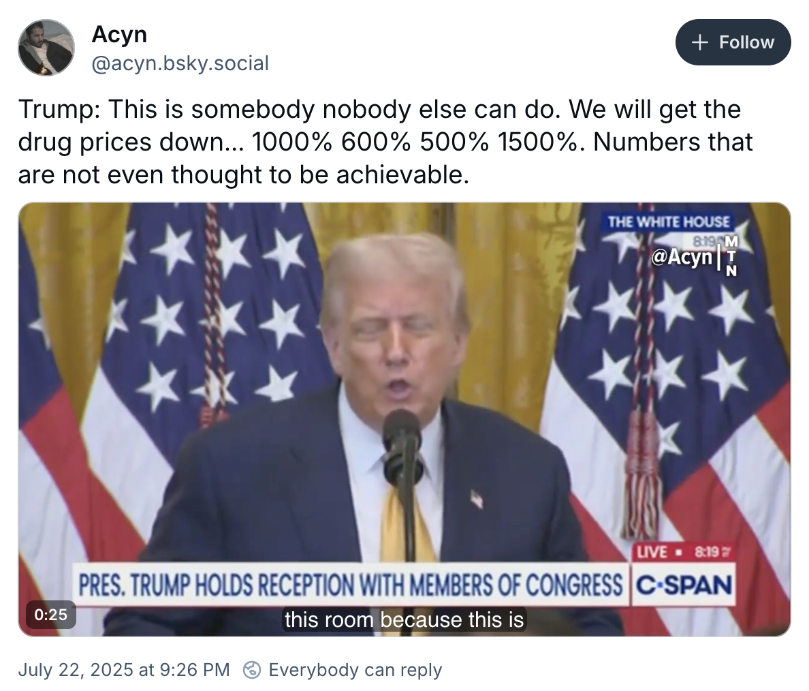Open Acyn's profile avatar

click(x=46, y=48)
